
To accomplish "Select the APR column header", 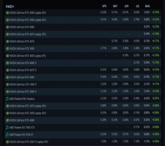I will click(104, 6).
